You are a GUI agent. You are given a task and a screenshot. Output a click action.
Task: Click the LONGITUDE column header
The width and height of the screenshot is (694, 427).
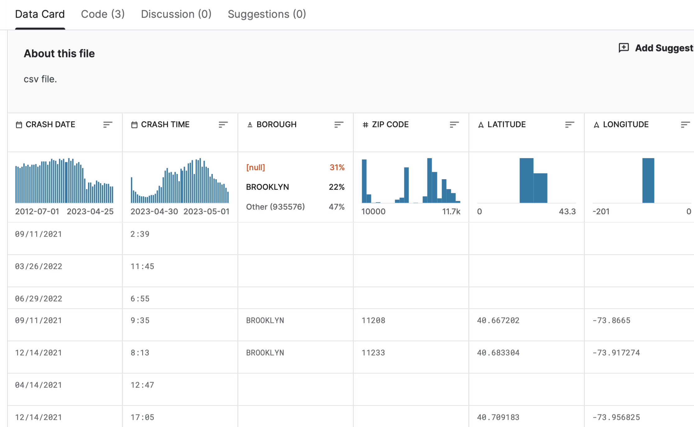click(x=626, y=125)
